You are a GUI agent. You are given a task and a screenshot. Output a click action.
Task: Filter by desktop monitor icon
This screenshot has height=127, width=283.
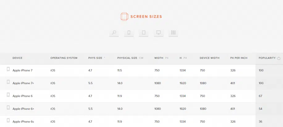click(158, 33)
